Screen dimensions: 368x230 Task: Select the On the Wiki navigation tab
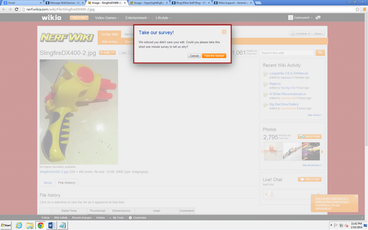coord(109,34)
